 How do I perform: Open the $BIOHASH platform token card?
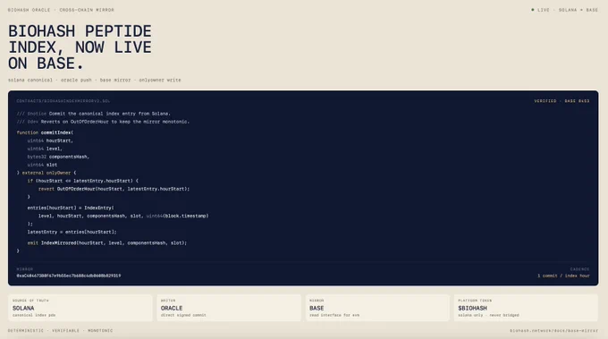point(526,308)
